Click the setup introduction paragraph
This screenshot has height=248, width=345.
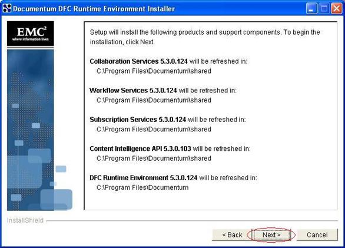(205, 37)
